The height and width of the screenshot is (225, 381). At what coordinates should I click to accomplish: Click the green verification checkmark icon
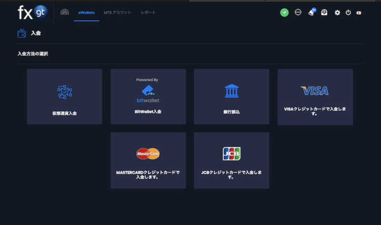coord(284,13)
